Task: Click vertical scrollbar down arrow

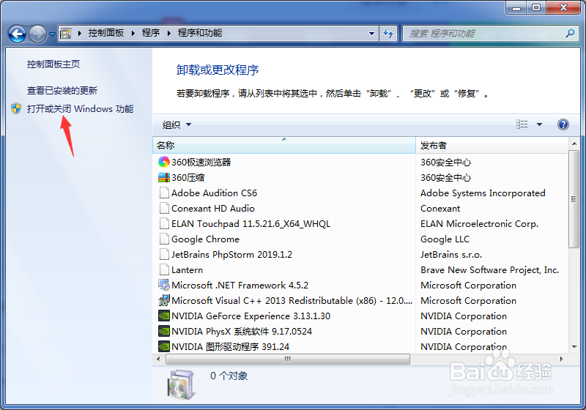Action: click(574, 347)
